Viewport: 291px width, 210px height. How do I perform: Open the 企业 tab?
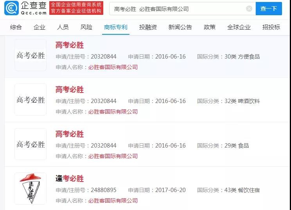[x=40, y=27]
